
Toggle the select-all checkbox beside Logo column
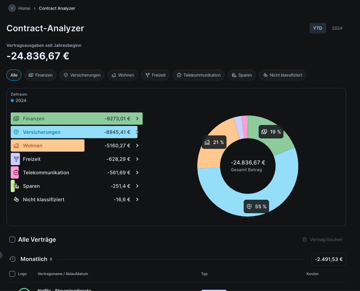(x=12, y=274)
